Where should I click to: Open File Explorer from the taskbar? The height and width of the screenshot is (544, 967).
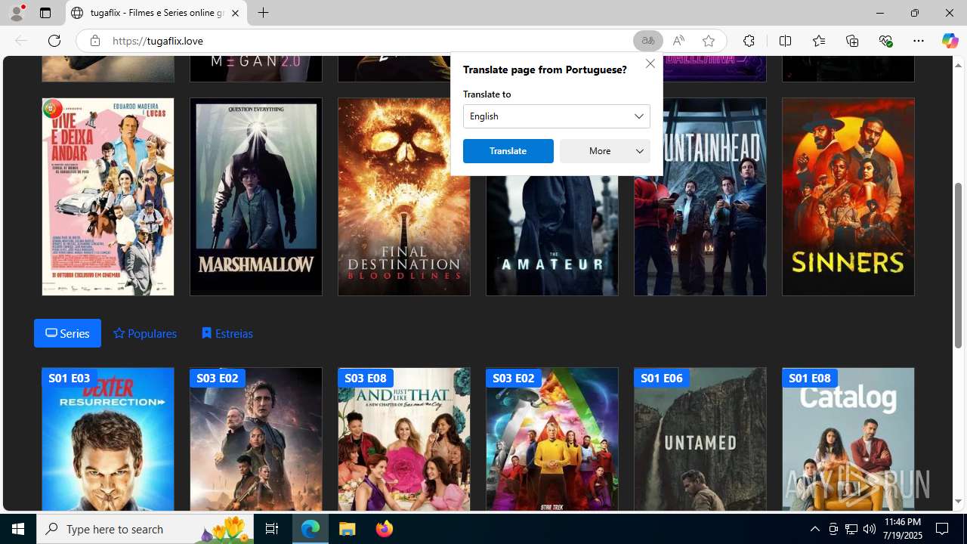tap(348, 529)
